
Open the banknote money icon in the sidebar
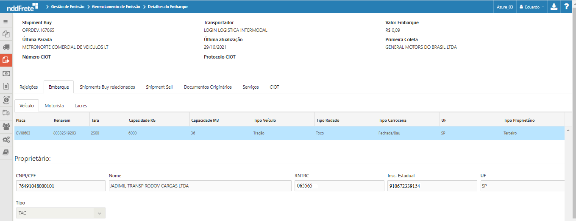[x=6, y=73]
